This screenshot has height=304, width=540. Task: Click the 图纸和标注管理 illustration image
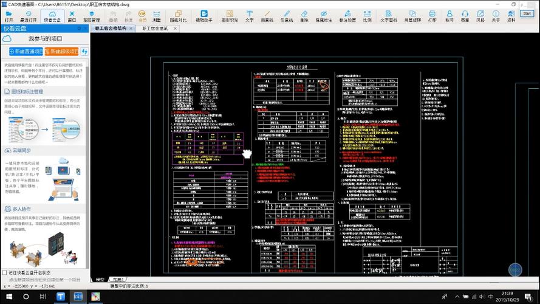tap(44, 130)
